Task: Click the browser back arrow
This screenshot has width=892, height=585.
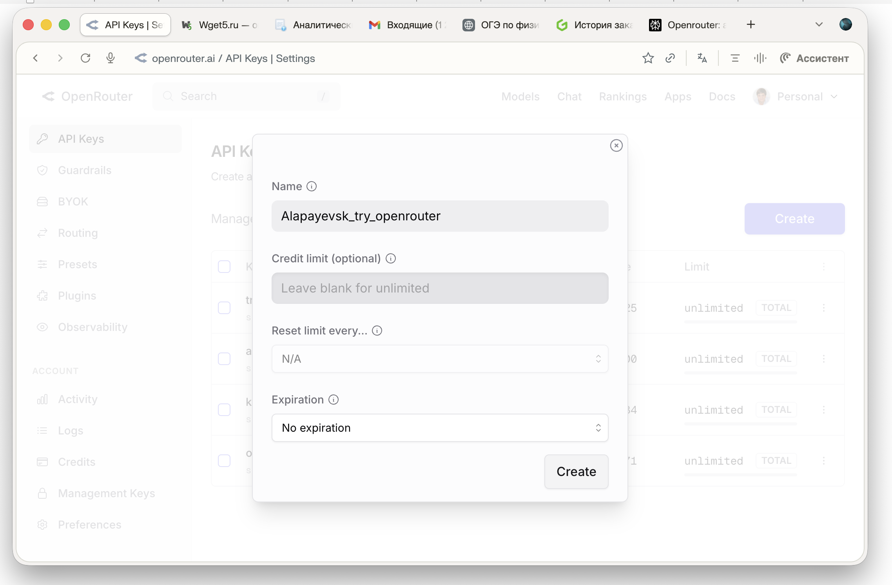Action: coord(35,58)
